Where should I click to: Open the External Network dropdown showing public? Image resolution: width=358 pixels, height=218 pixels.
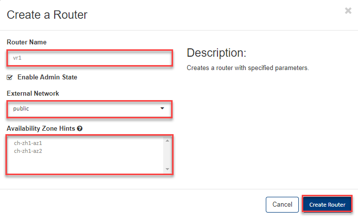89,109
